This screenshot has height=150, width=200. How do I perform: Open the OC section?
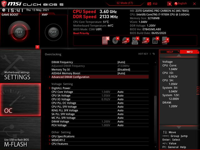click(20, 100)
